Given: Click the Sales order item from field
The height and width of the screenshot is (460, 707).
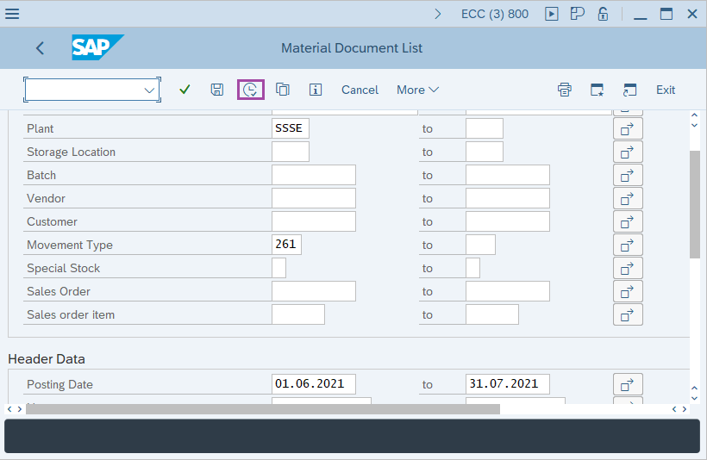Looking at the screenshot, I should [298, 314].
